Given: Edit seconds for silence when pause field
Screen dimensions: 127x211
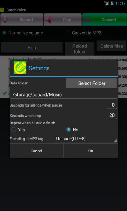Looking at the screenshot, I should click(x=112, y=105).
